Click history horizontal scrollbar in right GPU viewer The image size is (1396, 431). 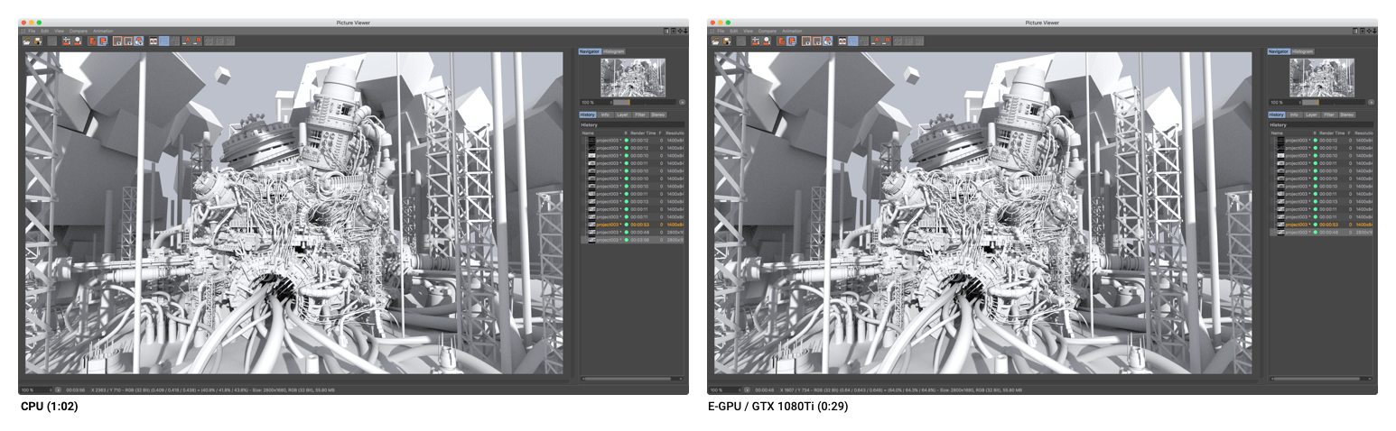[x=1322, y=379]
